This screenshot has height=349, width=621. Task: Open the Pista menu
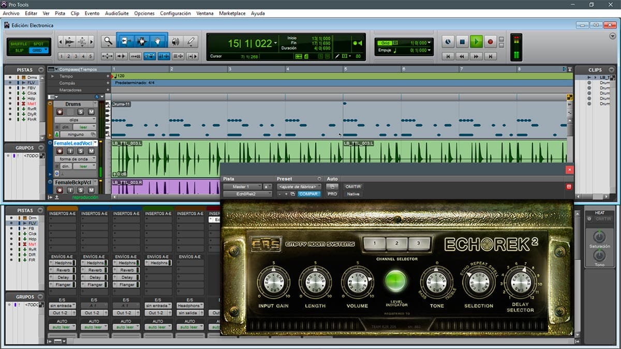[x=60, y=13]
